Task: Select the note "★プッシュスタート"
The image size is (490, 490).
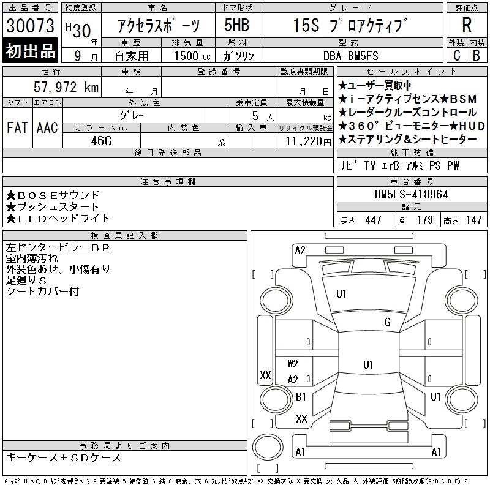Action: [53, 207]
